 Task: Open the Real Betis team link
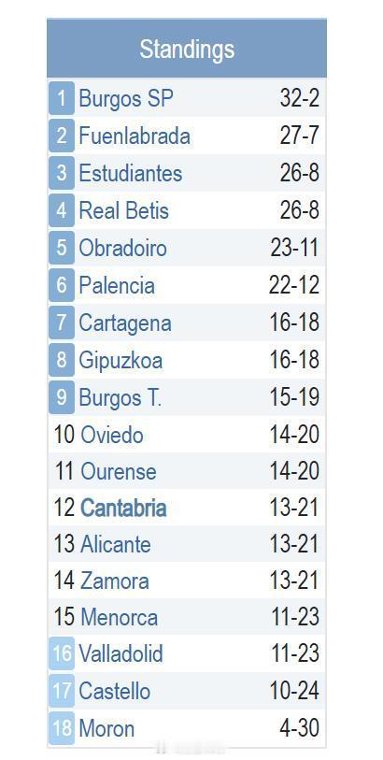(123, 211)
